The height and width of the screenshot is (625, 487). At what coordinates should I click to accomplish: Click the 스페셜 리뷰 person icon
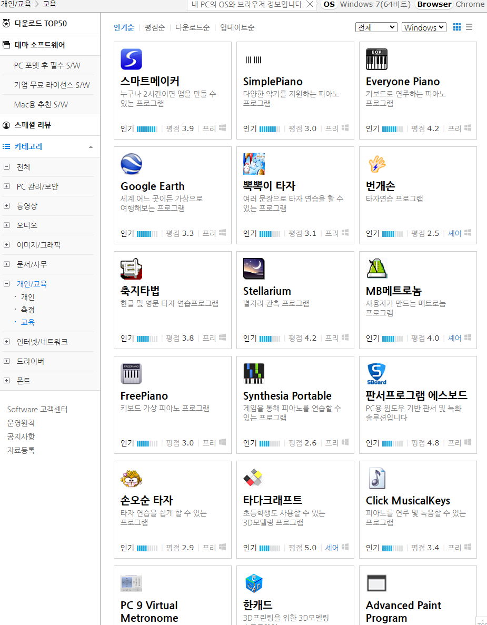coord(6,125)
